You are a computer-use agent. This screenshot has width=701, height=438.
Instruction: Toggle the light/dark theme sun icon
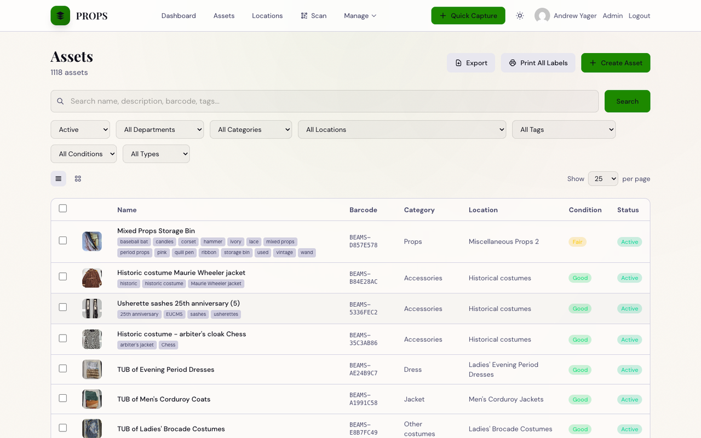click(520, 15)
